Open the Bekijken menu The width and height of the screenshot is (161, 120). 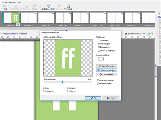tap(12, 2)
